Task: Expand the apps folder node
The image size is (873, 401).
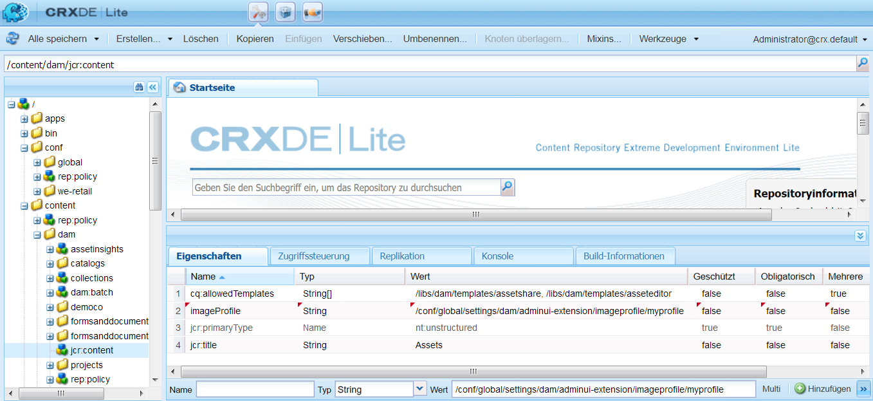Action: tap(24, 118)
